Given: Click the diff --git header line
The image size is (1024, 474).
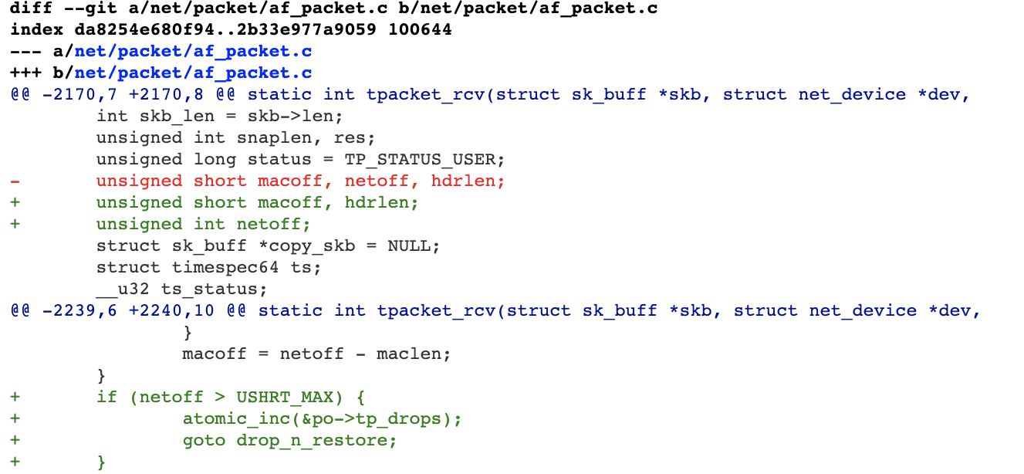Looking at the screenshot, I should (x=333, y=8).
